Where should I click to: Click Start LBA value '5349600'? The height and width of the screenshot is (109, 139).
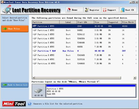pyautogui.click(x=81, y=64)
